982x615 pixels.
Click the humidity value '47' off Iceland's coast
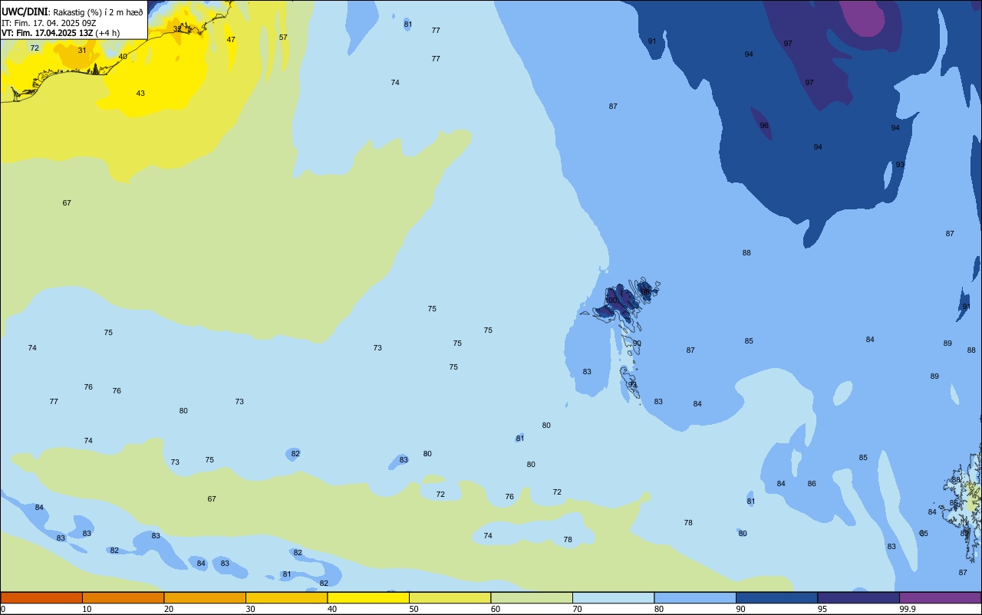point(231,40)
